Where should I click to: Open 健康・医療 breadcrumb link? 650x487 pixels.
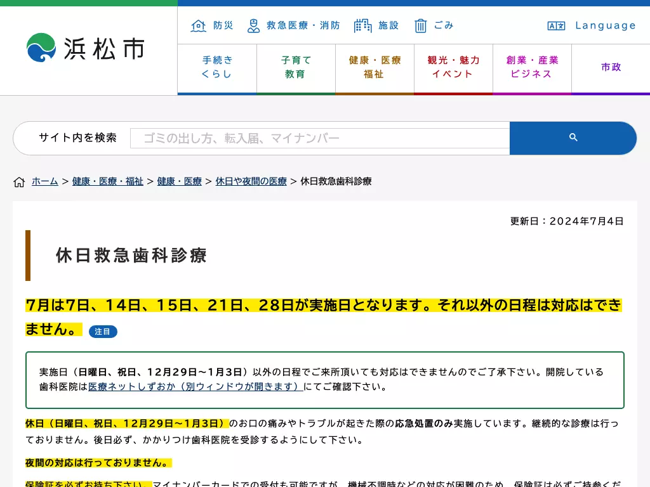click(180, 181)
